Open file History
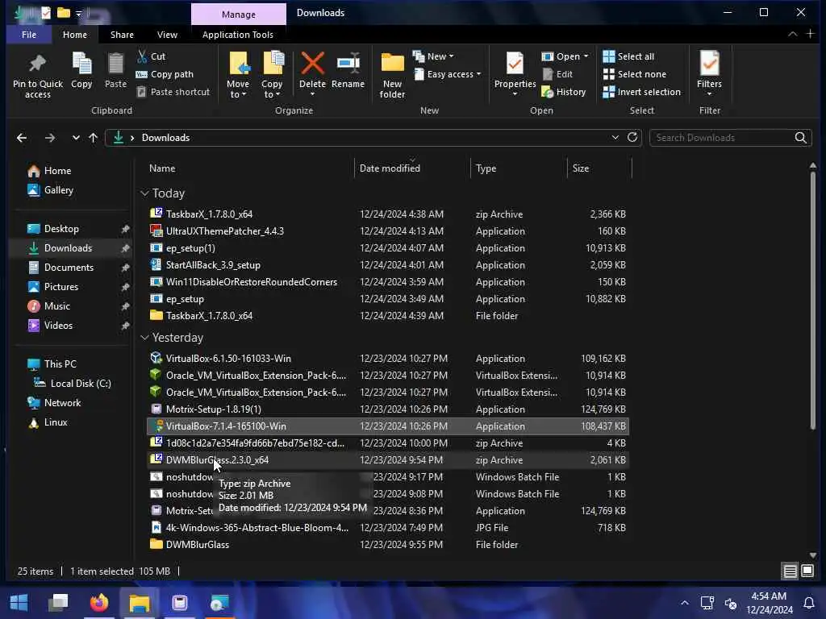This screenshot has width=826, height=619. coord(564,92)
